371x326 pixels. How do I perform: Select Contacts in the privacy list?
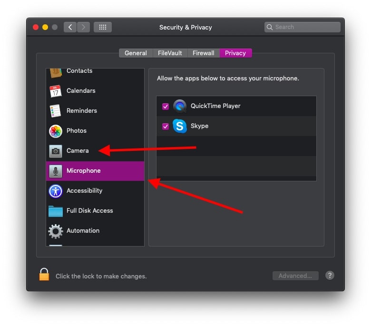pos(79,71)
